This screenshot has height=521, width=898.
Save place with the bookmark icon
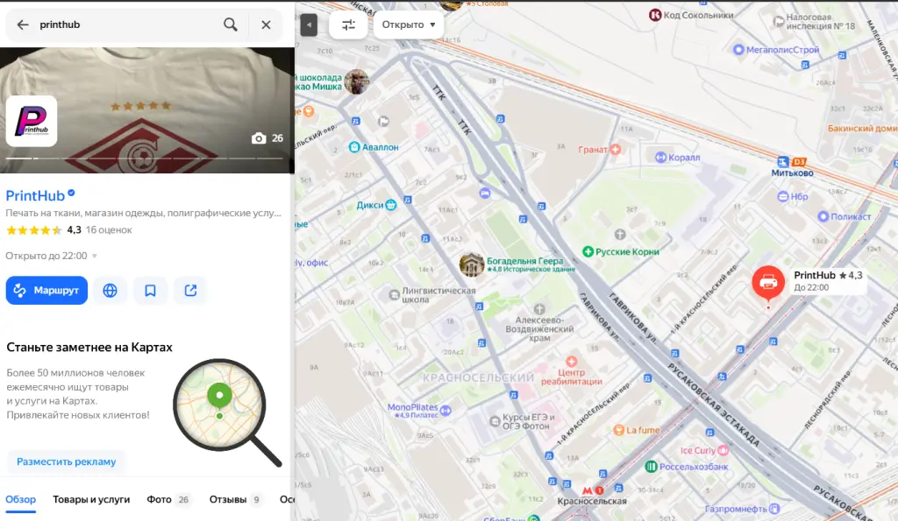(150, 291)
